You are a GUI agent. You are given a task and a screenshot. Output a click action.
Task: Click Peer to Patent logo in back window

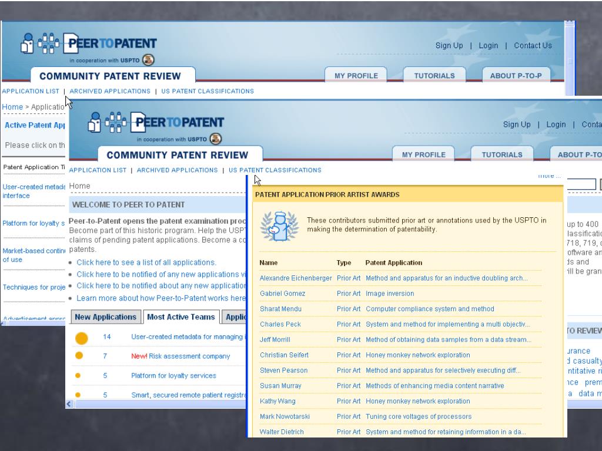point(89,43)
